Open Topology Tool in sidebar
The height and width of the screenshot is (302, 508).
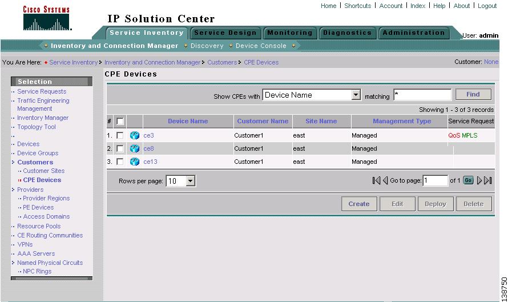pyautogui.click(x=37, y=127)
